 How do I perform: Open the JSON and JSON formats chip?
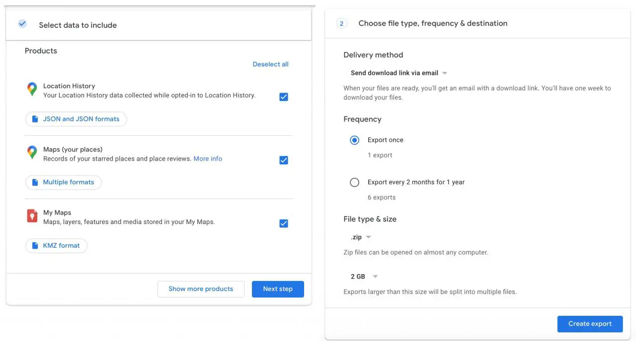point(76,119)
